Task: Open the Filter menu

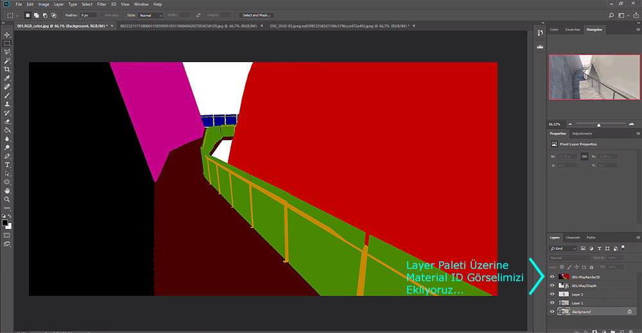Action: coord(102,4)
